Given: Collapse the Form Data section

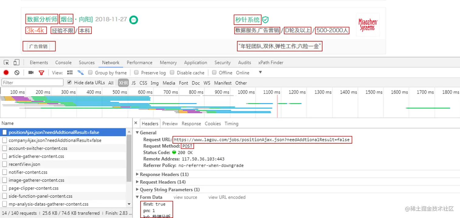Looking at the screenshot, I should click(138, 197).
